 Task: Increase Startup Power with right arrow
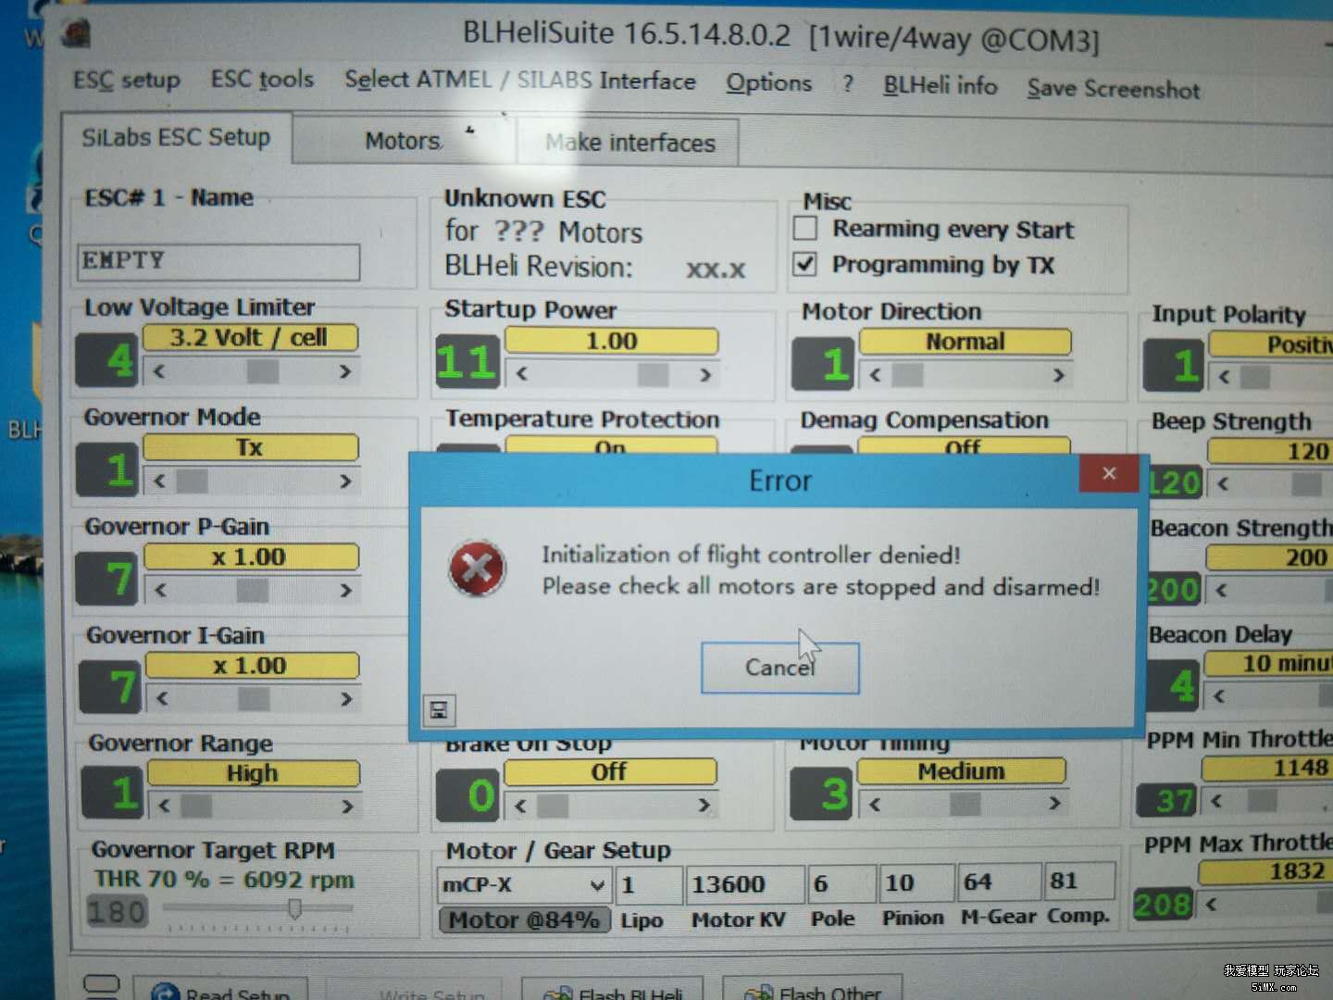[705, 374]
